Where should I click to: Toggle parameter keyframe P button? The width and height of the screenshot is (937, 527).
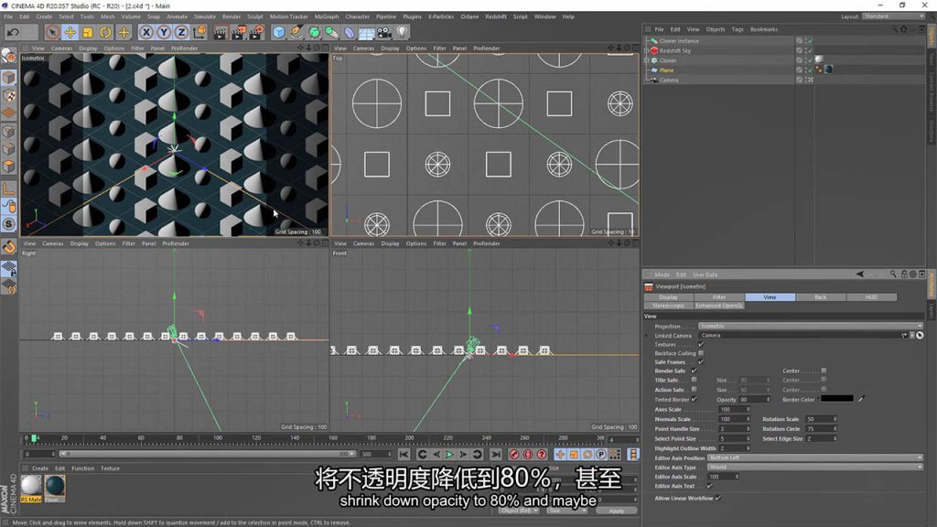pos(601,455)
